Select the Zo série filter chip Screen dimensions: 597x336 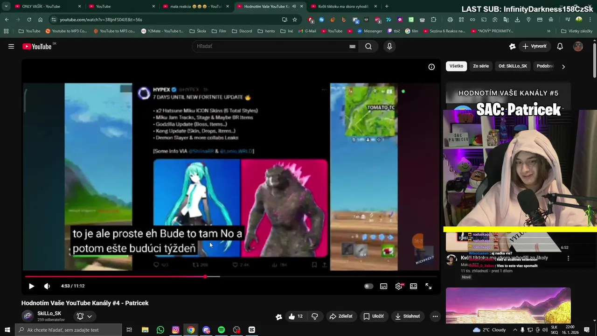click(481, 66)
